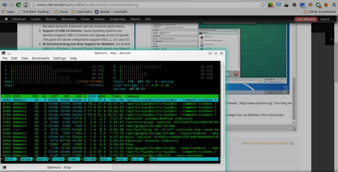Open the Help menu in Konsole
Screen dimensions: 338x172
click(x=73, y=58)
